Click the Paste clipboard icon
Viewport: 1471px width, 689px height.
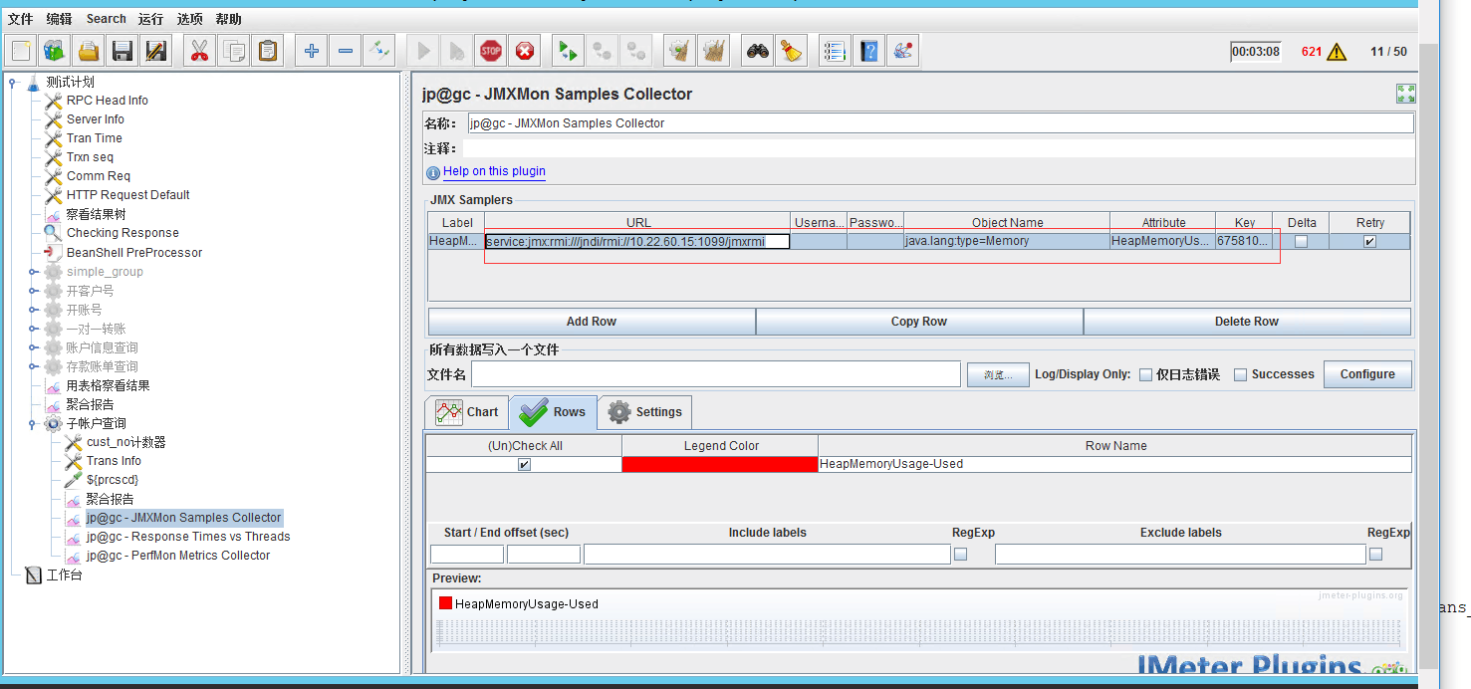[268, 51]
